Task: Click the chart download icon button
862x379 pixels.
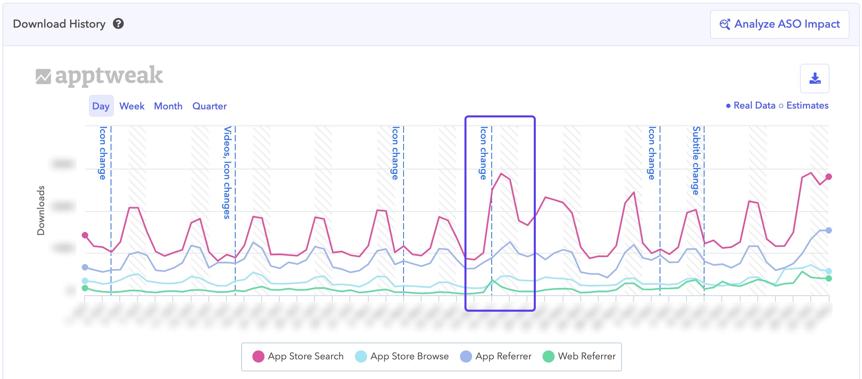Action: [814, 79]
